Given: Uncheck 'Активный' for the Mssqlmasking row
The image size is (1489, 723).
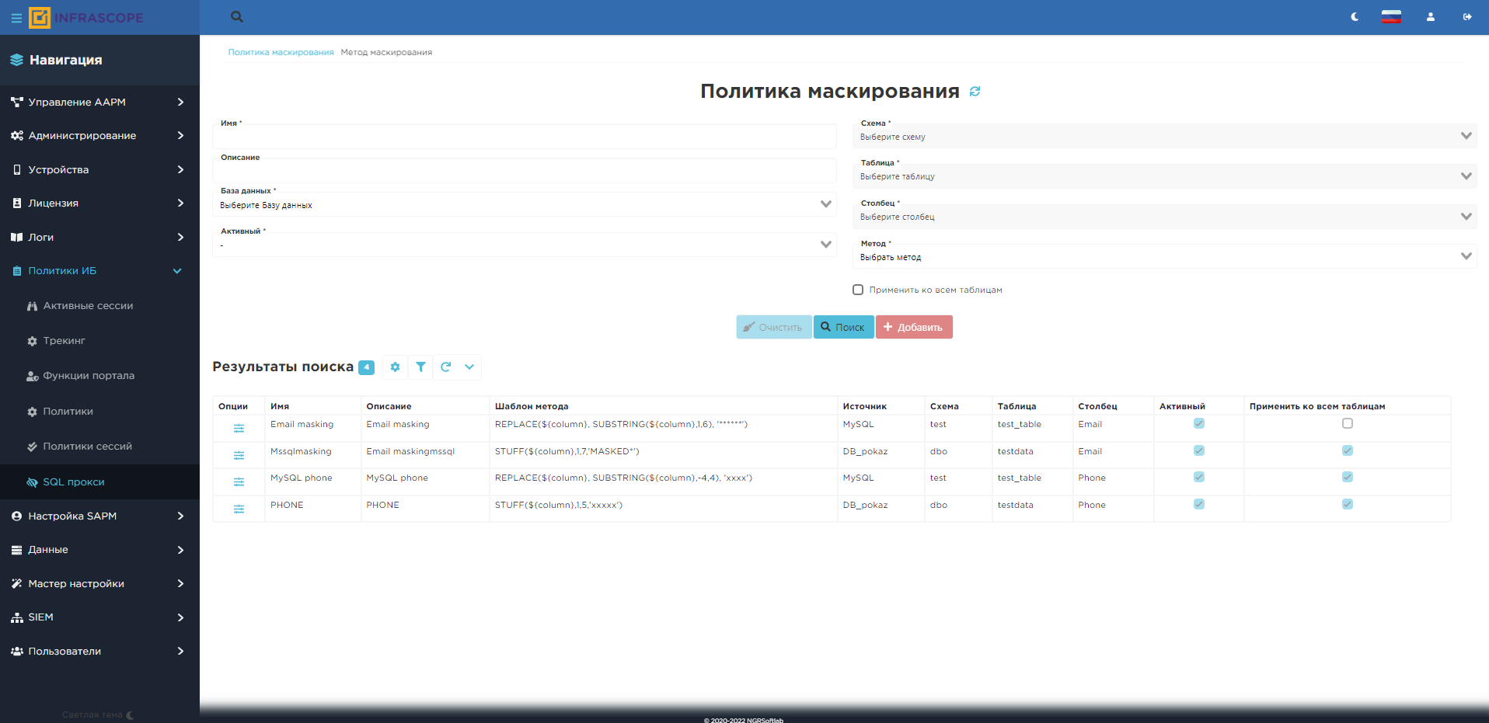Looking at the screenshot, I should pos(1199,450).
